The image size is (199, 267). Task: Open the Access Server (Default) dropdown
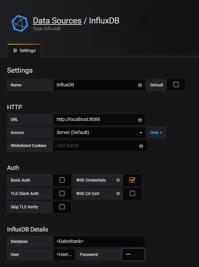click(99, 132)
